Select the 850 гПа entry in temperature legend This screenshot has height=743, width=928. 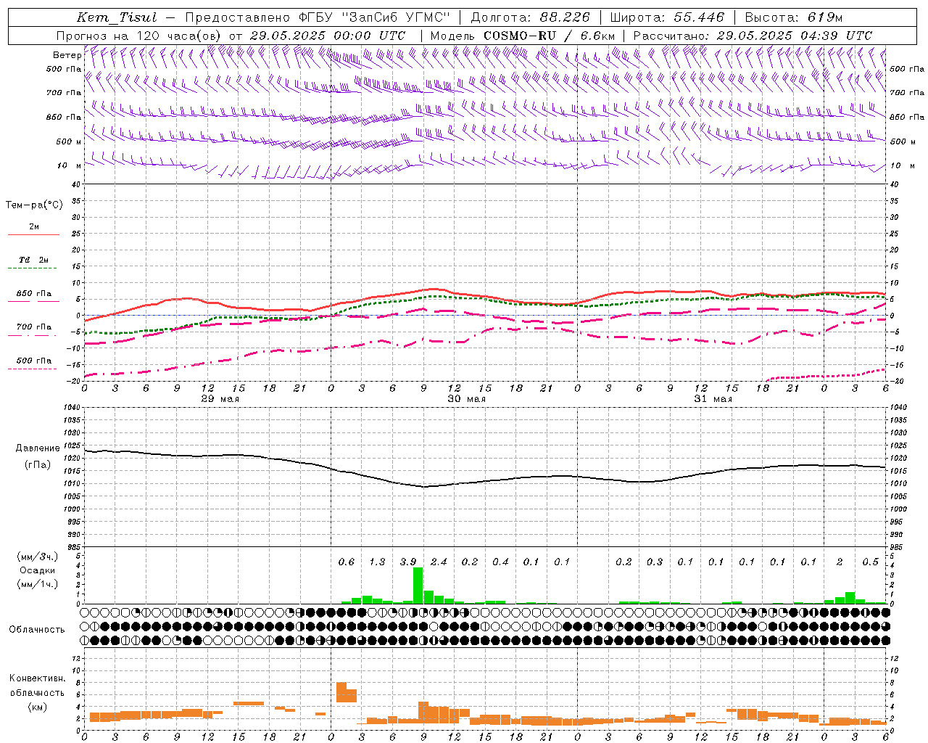click(x=34, y=294)
